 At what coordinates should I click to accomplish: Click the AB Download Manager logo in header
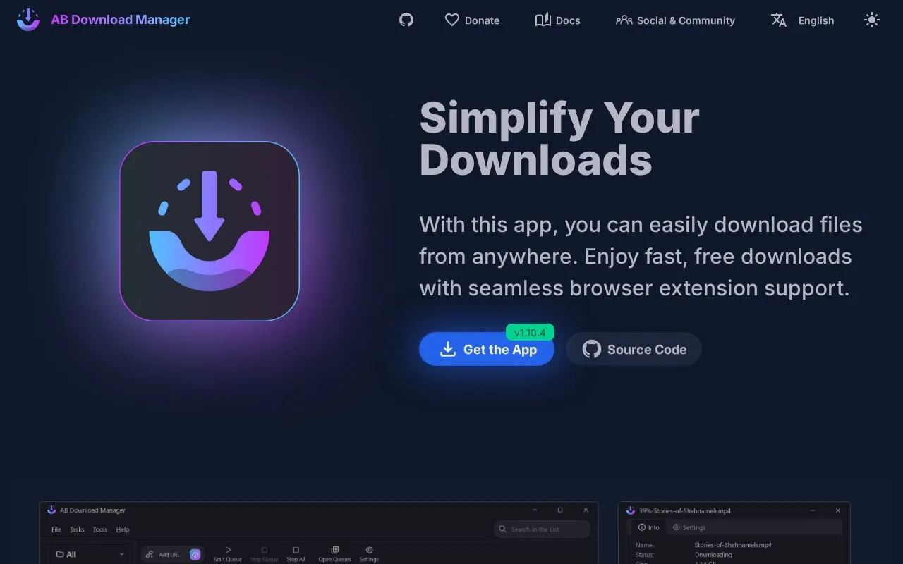[x=28, y=20]
